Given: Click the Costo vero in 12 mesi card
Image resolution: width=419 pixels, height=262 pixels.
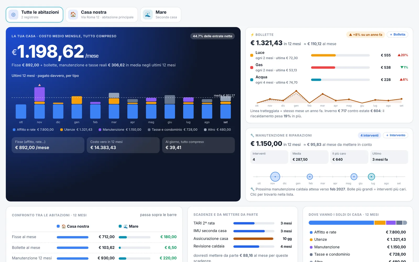Looking at the screenshot, I should point(123,145).
